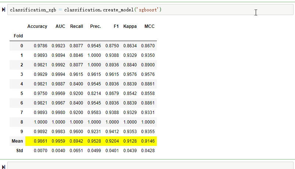Click fold 3 accuracy value 0.9929
295x169 pixels.
pos(40,74)
